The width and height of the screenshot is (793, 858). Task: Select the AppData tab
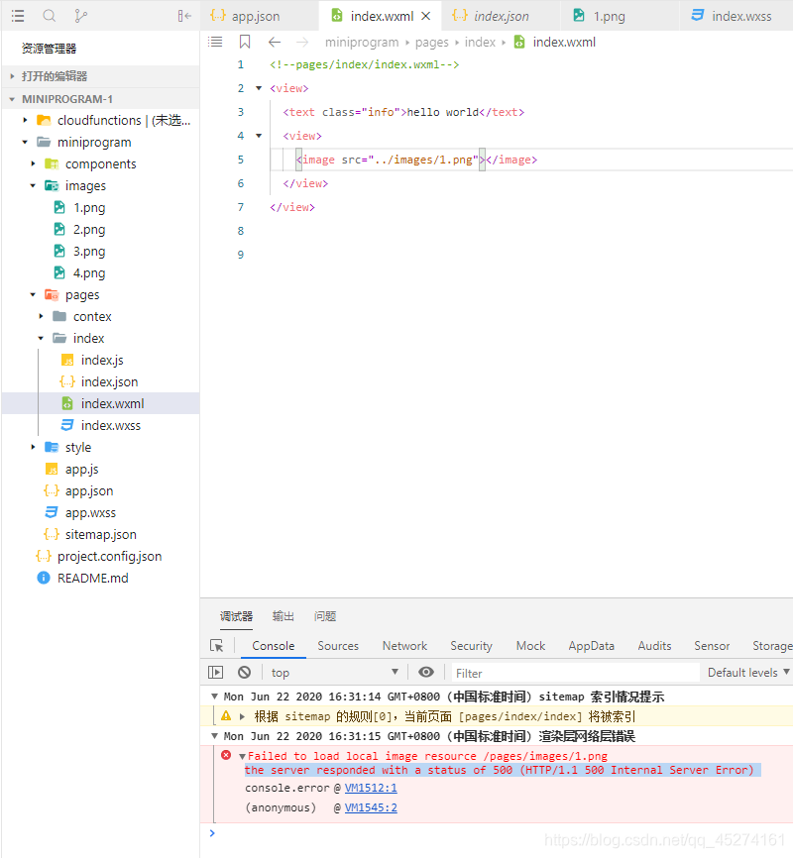pyautogui.click(x=592, y=646)
